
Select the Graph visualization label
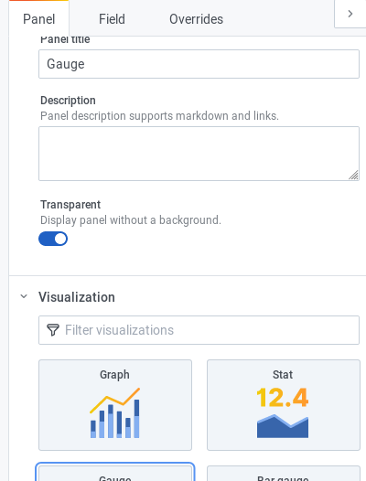coord(115,375)
